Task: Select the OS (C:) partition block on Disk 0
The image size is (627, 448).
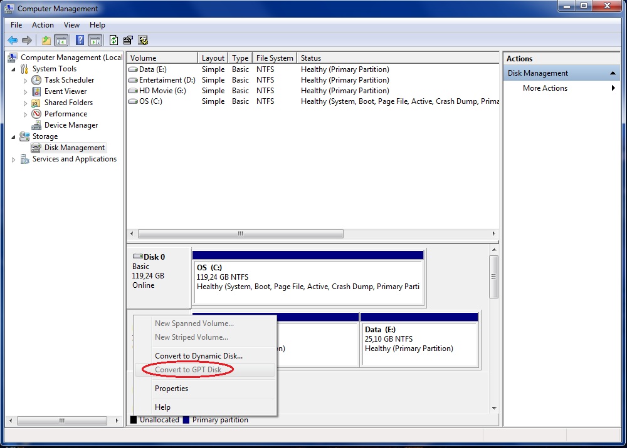Action: pos(308,278)
